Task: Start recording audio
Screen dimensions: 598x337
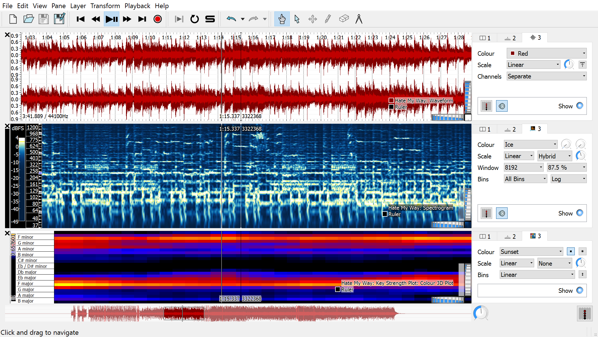Action: [158, 19]
